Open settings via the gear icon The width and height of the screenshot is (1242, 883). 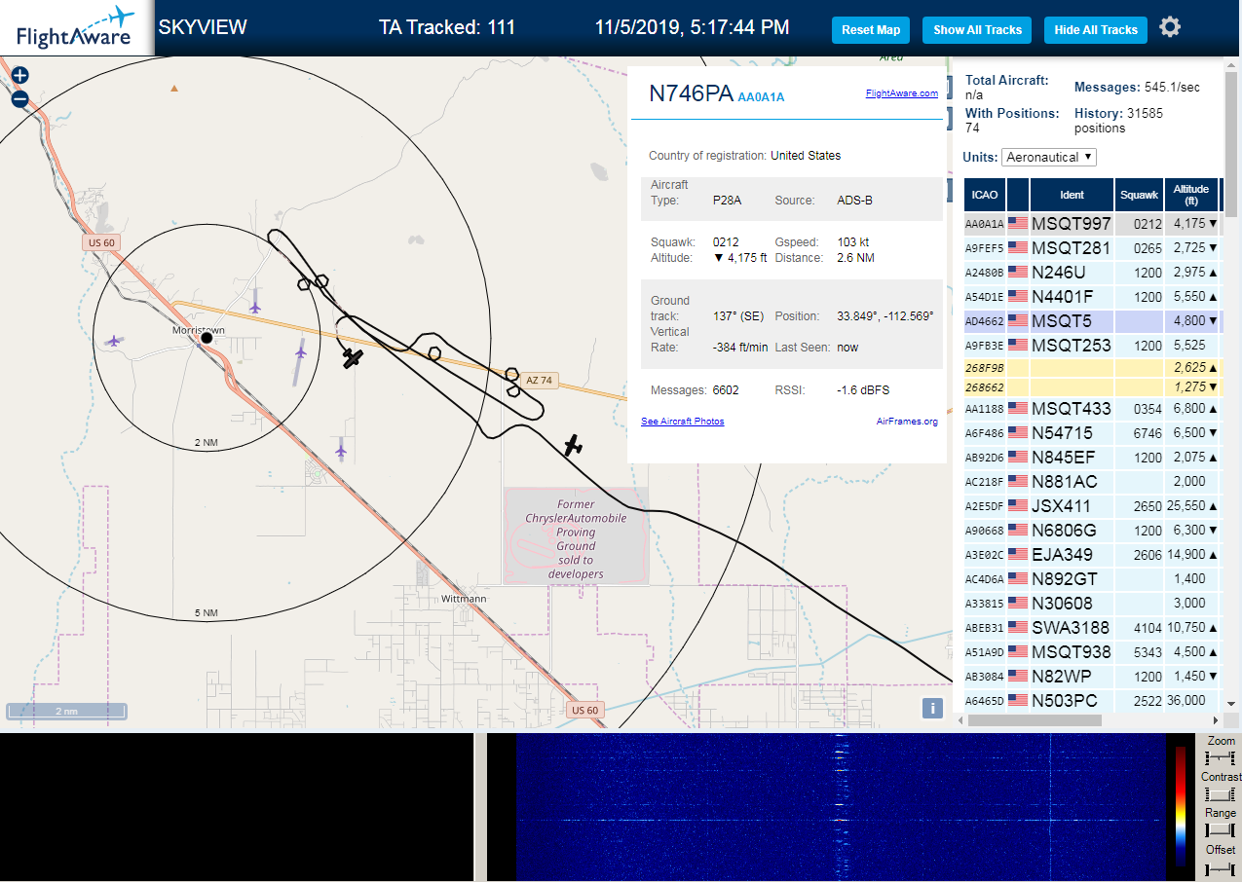pos(1170,27)
